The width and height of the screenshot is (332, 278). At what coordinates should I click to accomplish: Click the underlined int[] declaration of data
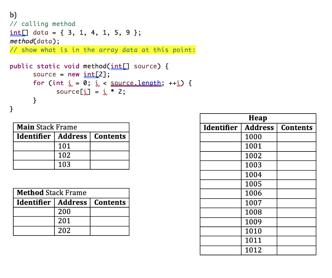pos(15,32)
